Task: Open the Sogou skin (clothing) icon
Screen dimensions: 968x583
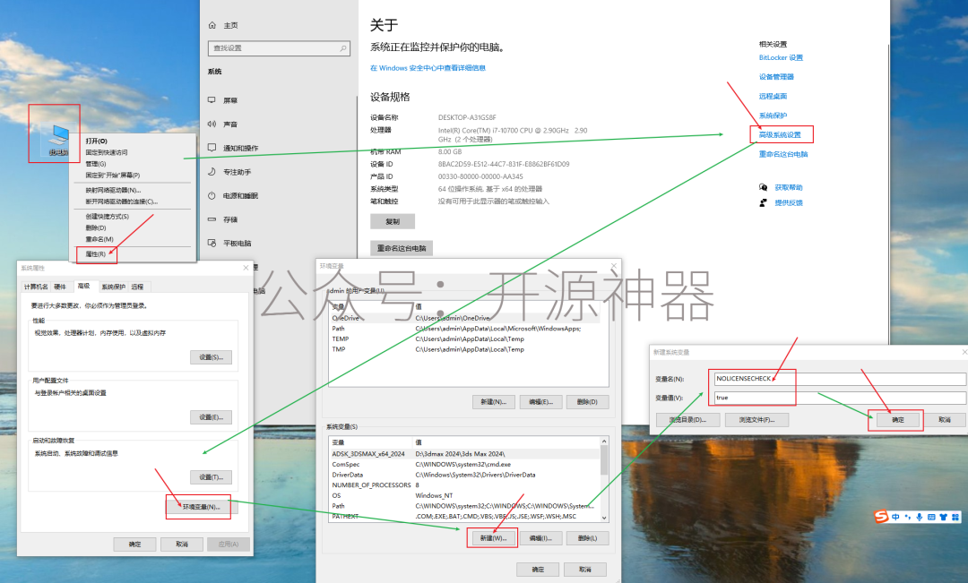Action: coord(943,517)
